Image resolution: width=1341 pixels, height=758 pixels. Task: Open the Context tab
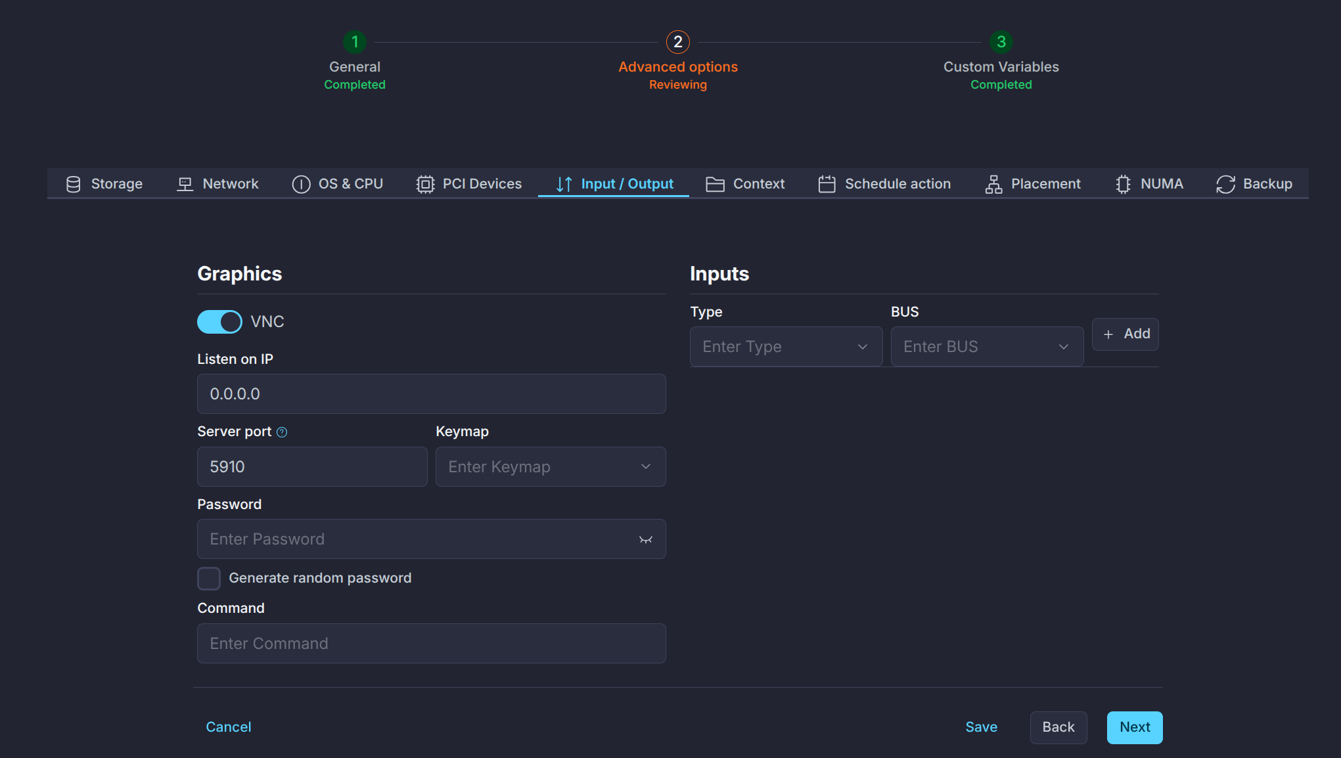click(745, 184)
